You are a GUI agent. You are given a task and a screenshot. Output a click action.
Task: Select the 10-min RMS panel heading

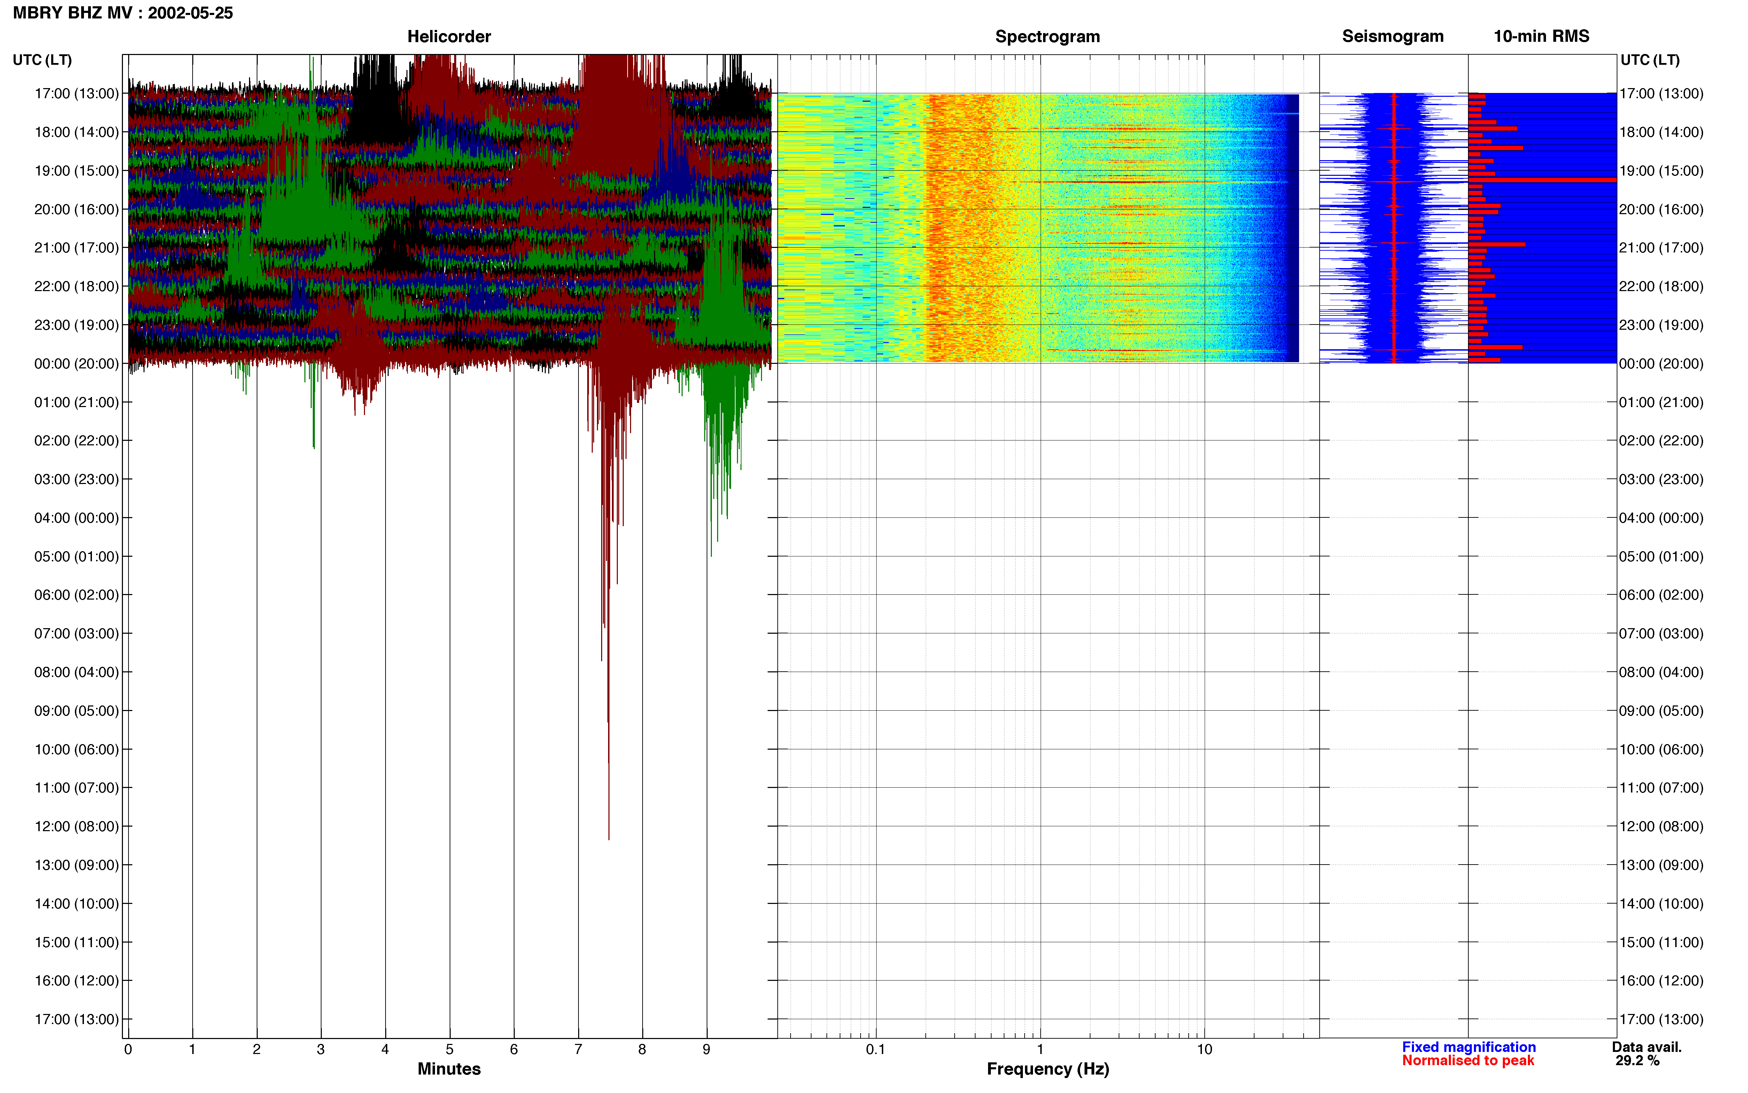[x=1541, y=36]
